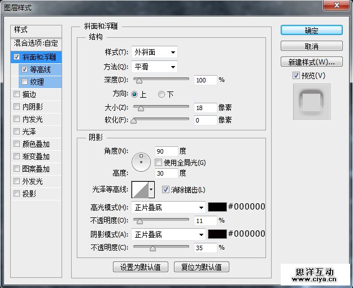Toggle 使用全局光 checkbox
Screen dimensions: 353x288
(158, 162)
